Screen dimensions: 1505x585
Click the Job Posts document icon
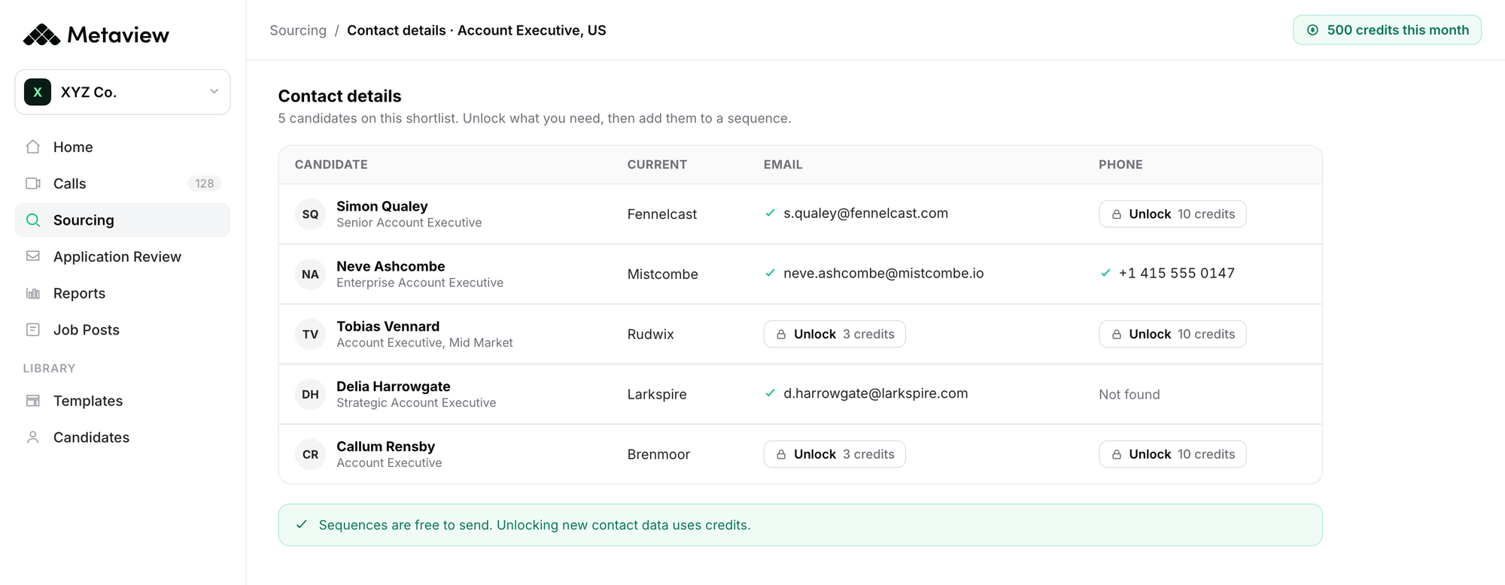tap(33, 329)
